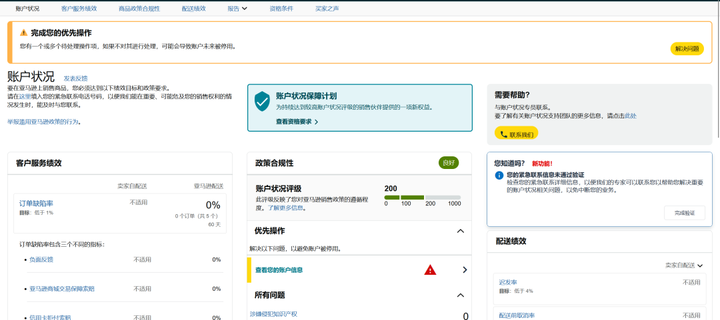720x320 pixels.
Task: Go to the 买家之声 tab
Action: pyautogui.click(x=327, y=8)
